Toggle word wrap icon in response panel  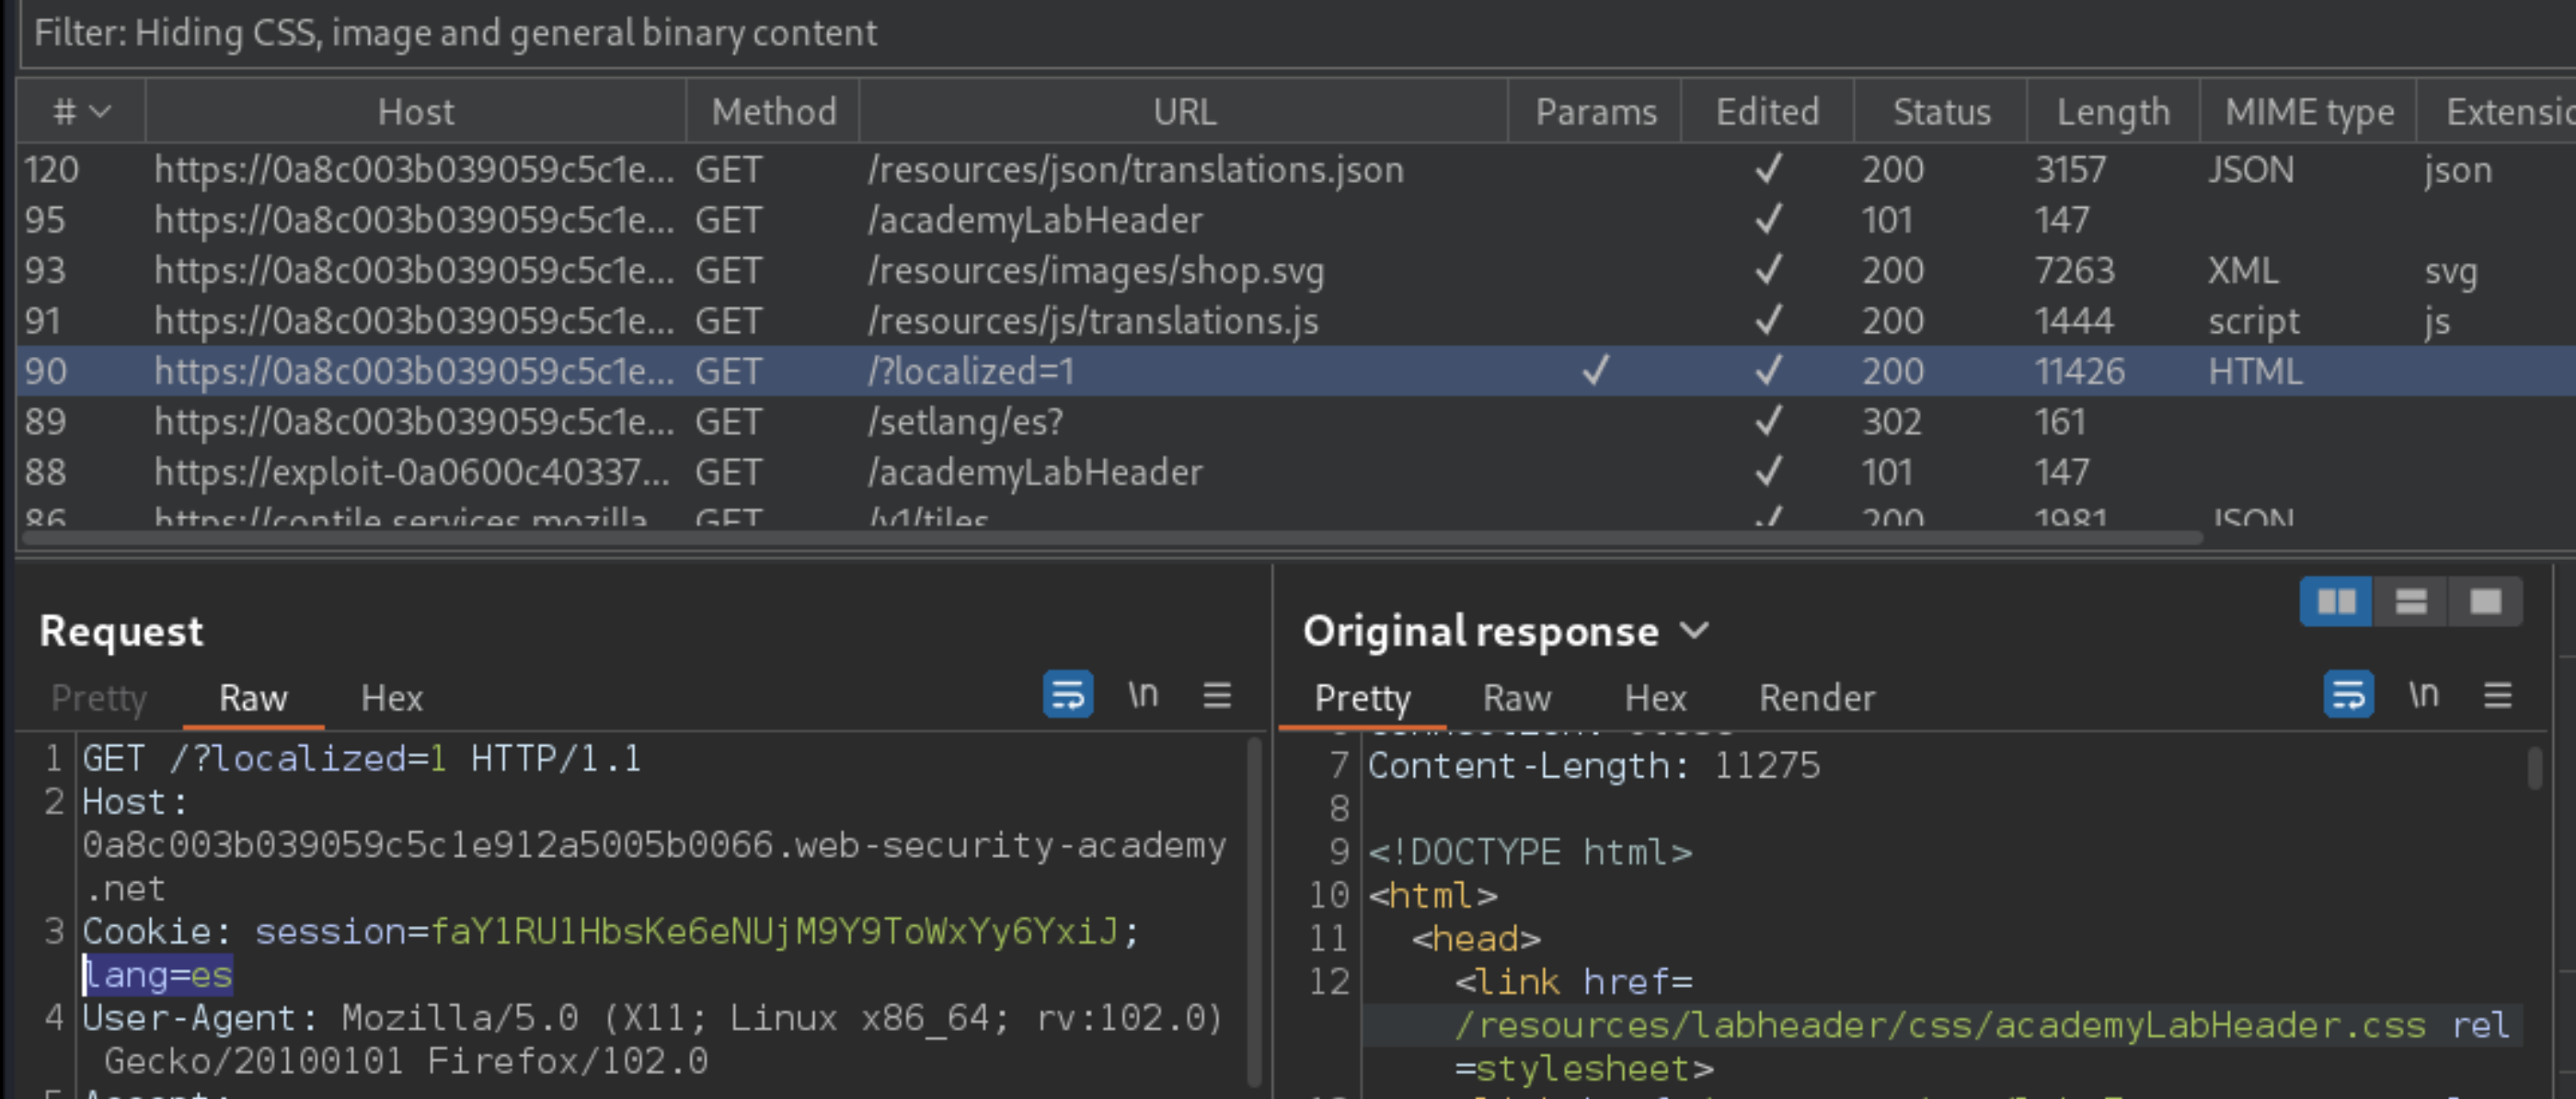[2348, 695]
